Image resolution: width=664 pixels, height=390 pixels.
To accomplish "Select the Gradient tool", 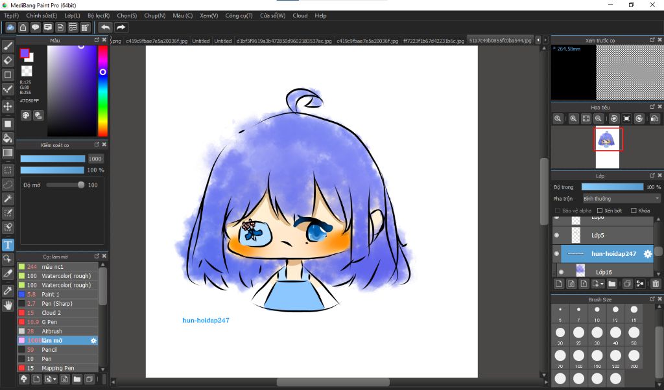I will [x=8, y=153].
